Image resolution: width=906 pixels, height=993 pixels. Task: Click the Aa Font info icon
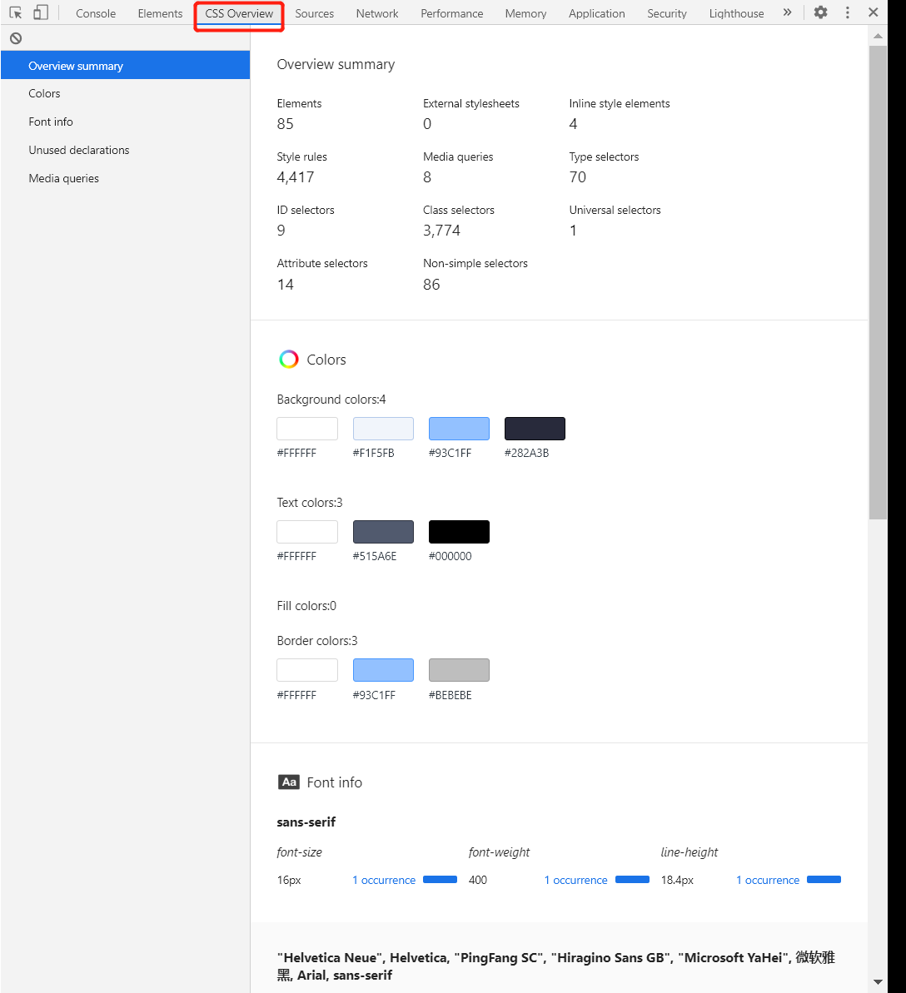[288, 782]
